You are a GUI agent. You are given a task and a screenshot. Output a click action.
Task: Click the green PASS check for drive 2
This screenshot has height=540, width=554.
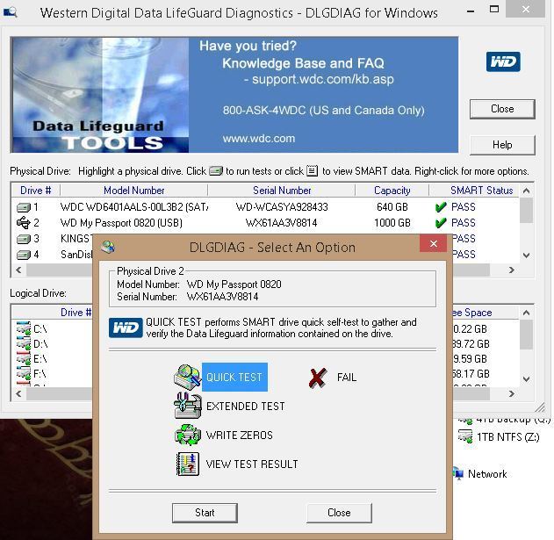(441, 223)
